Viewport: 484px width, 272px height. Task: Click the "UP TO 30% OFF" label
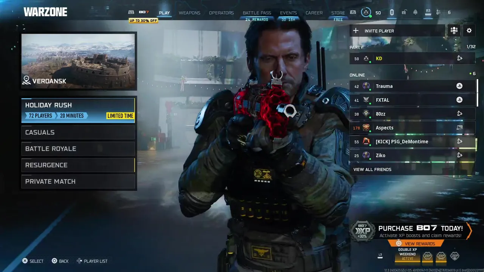coord(143,20)
